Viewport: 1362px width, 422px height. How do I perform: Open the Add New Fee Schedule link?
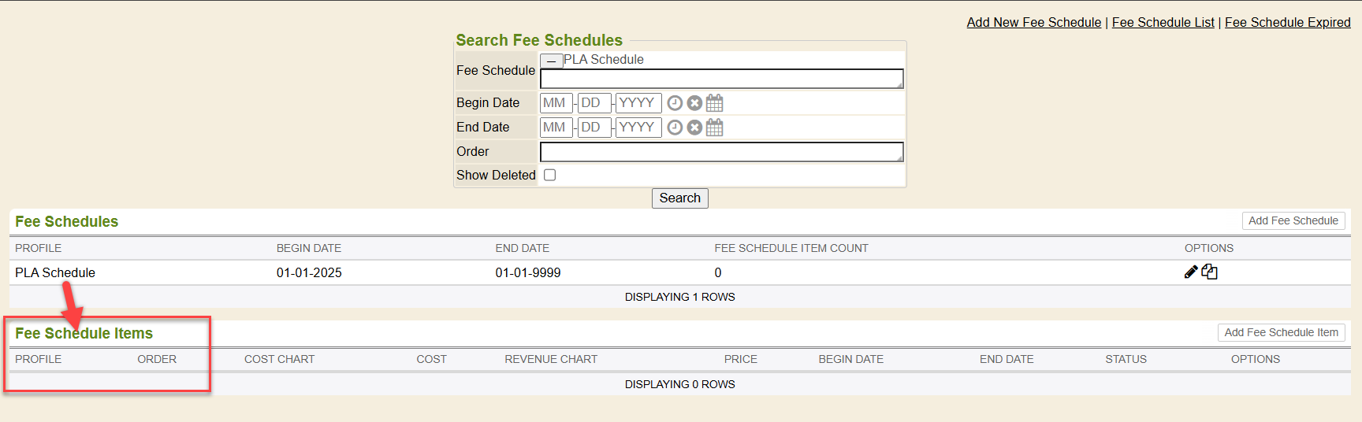(1033, 22)
